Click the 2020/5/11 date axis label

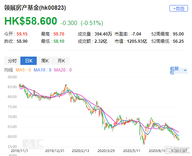[132, 151]
